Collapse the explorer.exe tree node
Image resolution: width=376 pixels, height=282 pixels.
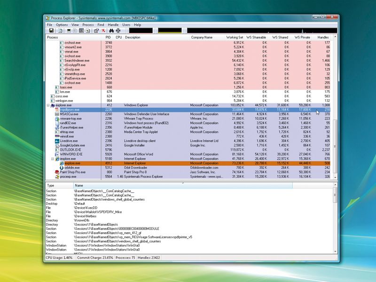click(47, 105)
